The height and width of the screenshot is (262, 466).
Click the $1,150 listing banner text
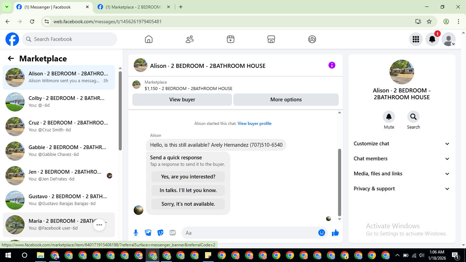pyautogui.click(x=188, y=88)
